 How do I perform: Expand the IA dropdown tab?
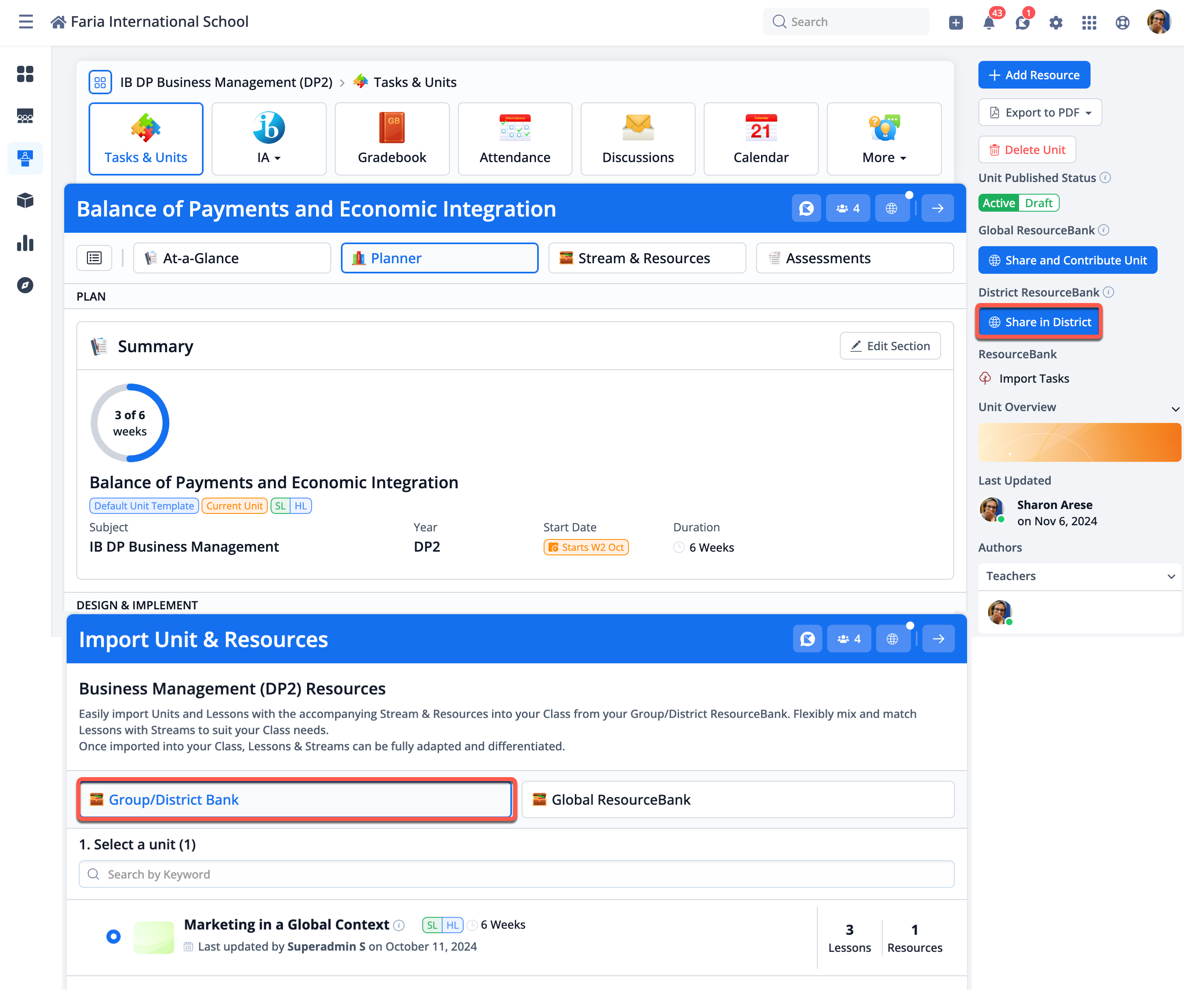269,139
